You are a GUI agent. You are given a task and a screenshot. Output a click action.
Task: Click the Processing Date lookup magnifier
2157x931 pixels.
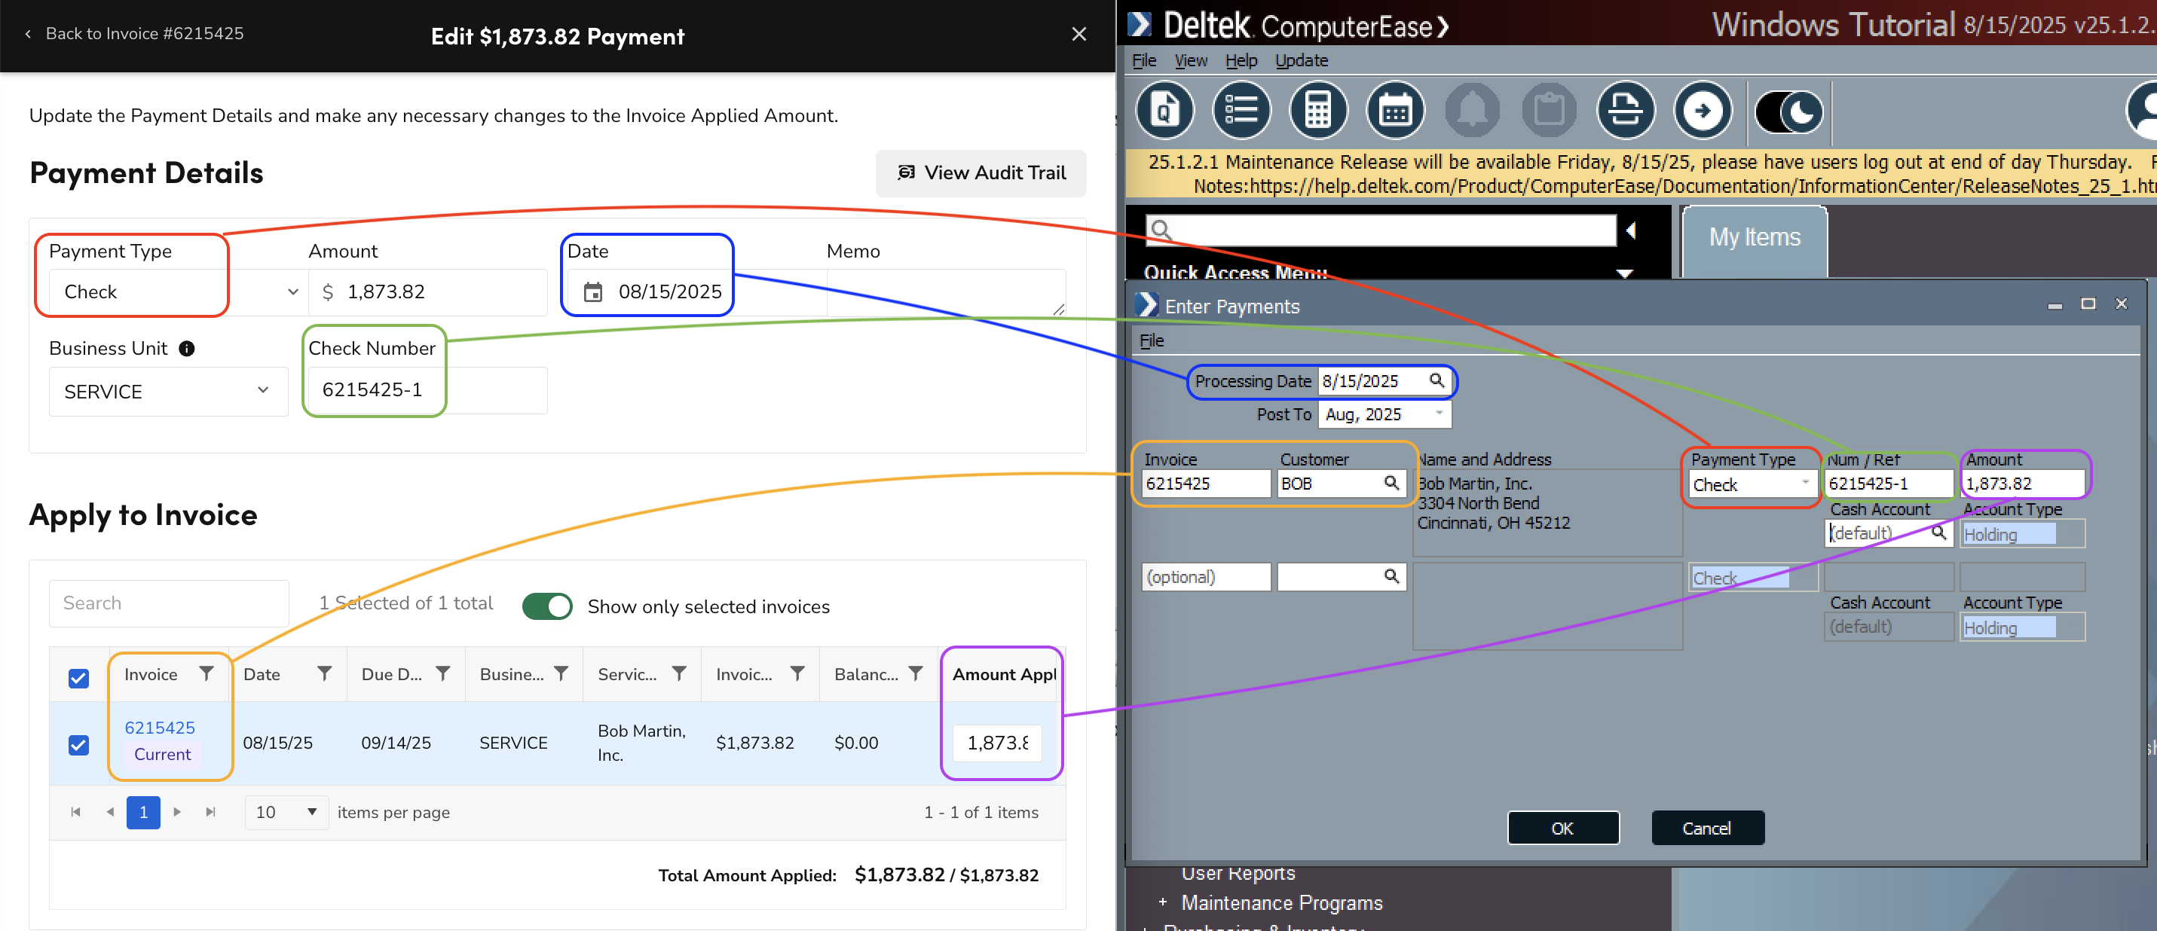point(1436,381)
